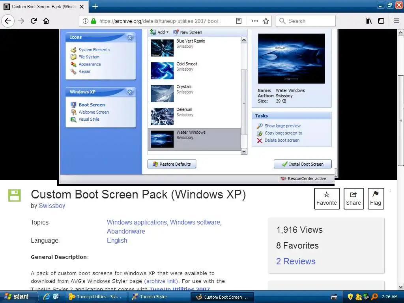Click the green floppy disk software icon
This screenshot has width=404, height=303.
tap(15, 195)
